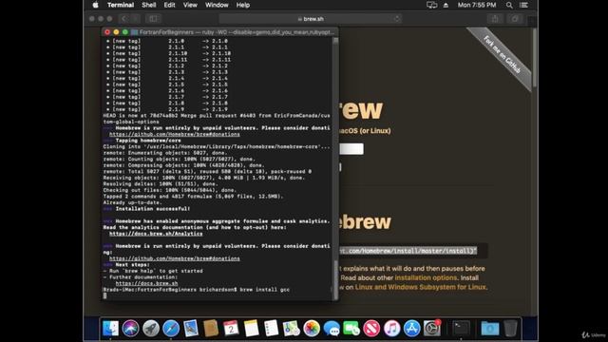This screenshot has width=608, height=342.
Task: Click the Safari share button
Action: pos(495,19)
